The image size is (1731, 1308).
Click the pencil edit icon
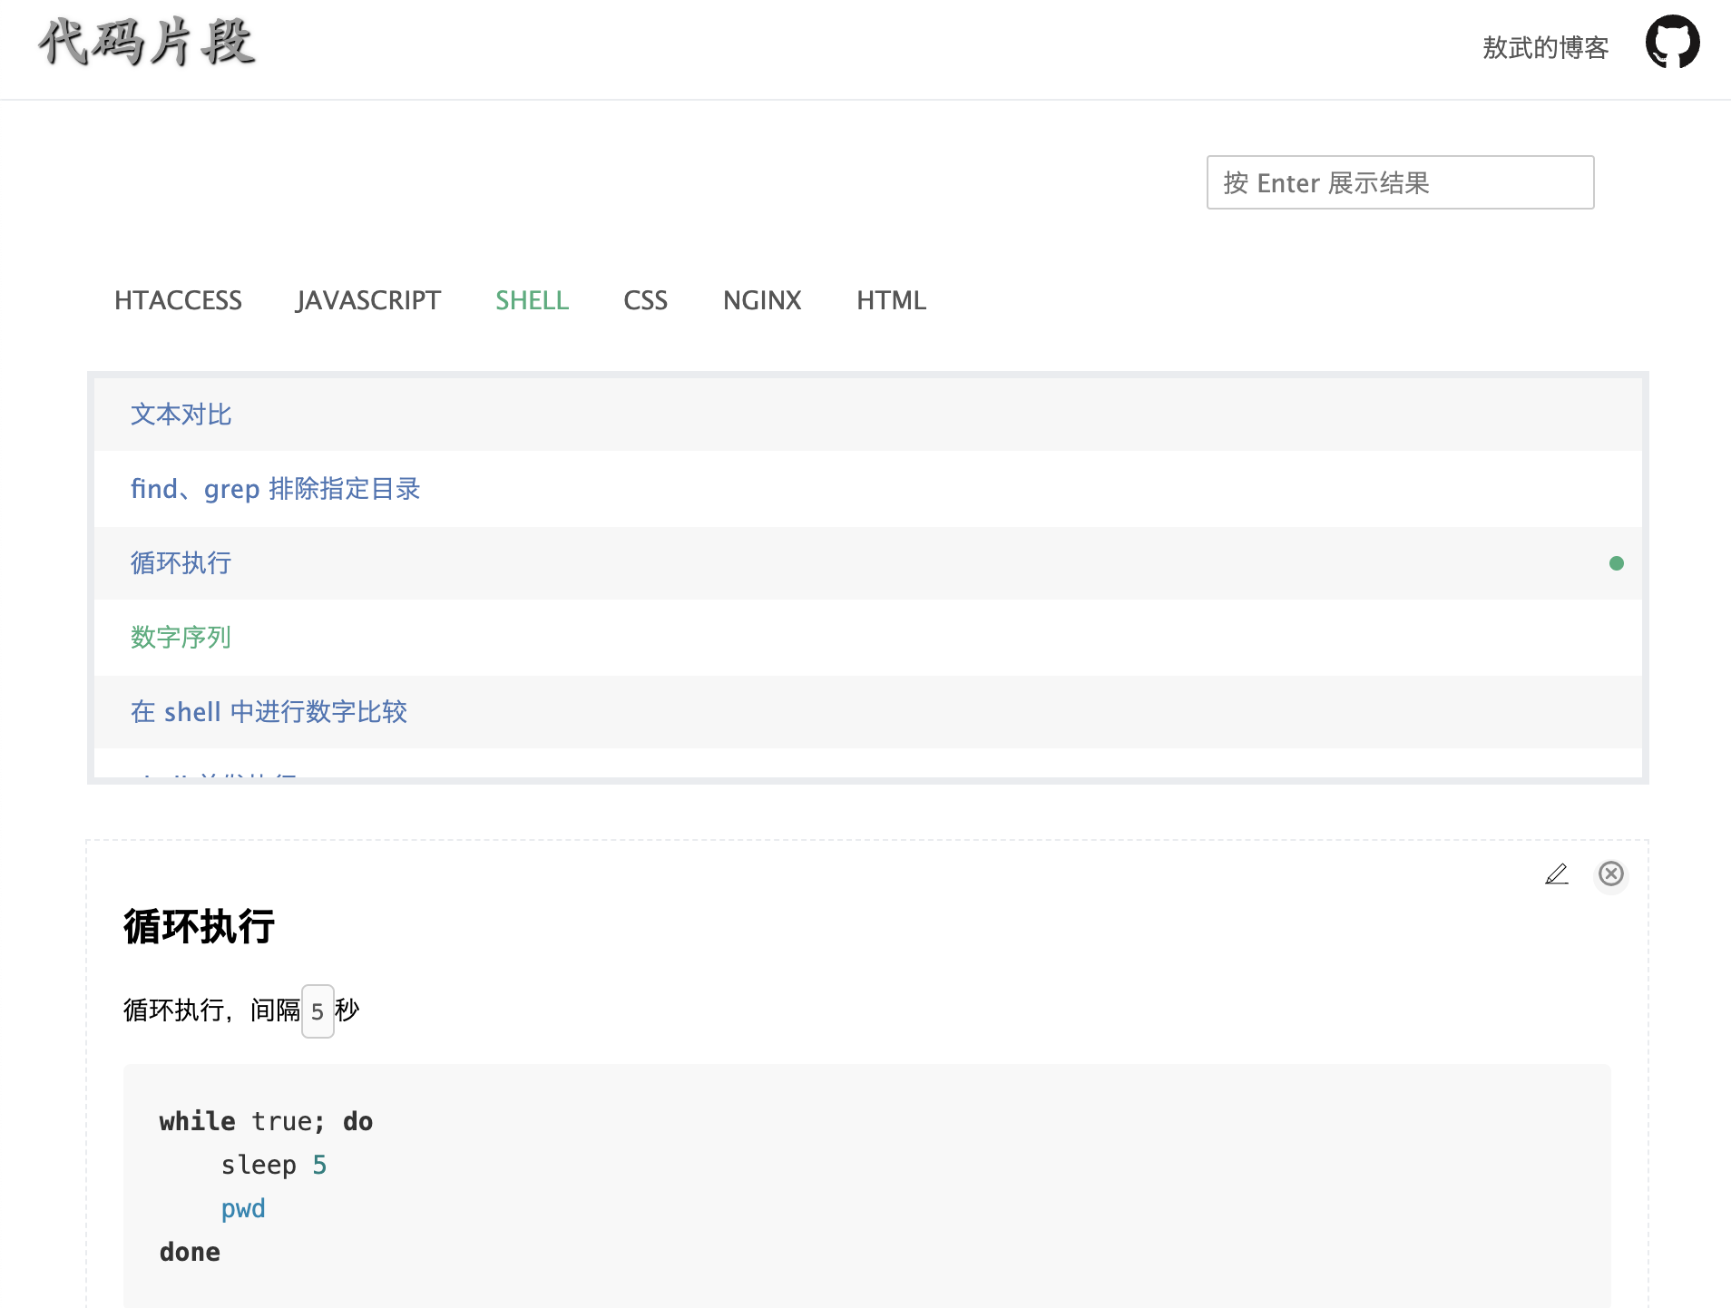click(x=1557, y=874)
